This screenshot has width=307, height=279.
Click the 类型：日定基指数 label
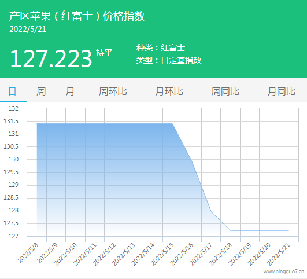coord(169,60)
